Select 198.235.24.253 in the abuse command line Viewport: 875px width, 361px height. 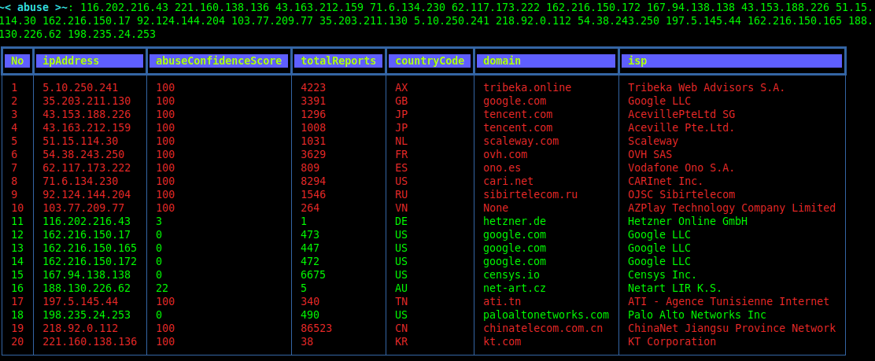point(112,35)
